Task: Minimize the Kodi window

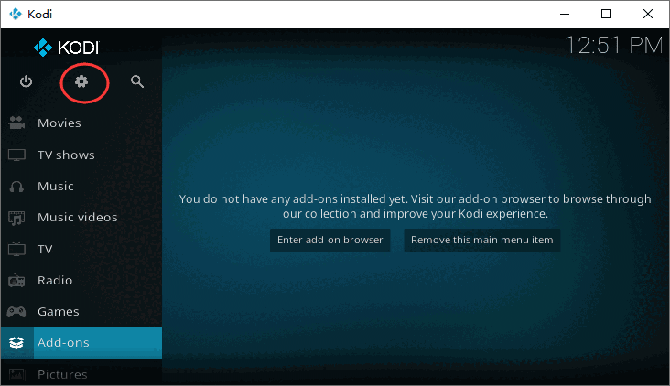Action: (x=565, y=14)
